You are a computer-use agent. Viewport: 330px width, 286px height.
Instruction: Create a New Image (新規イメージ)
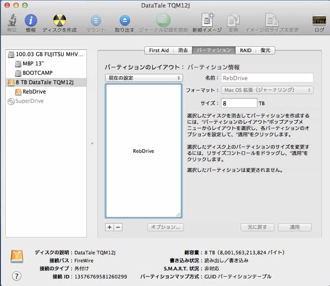207,20
